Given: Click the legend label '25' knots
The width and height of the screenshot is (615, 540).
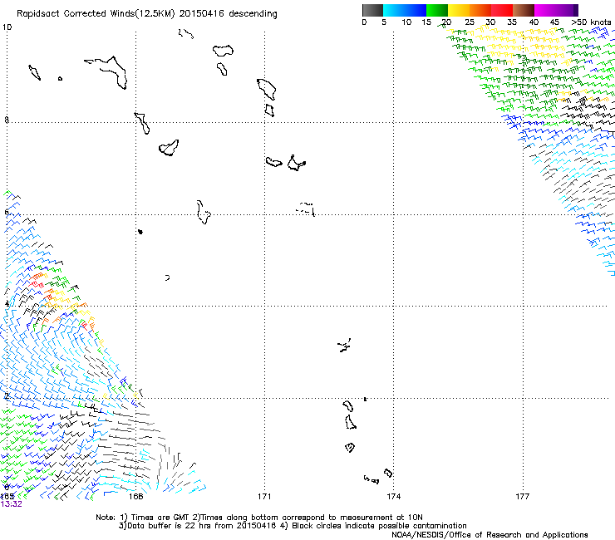Looking at the screenshot, I should pyautogui.click(x=469, y=22).
